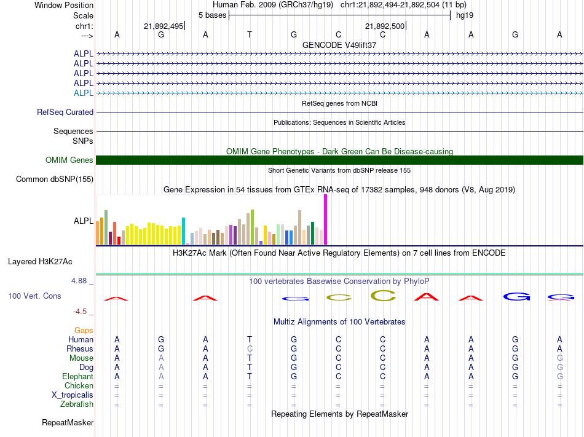Click the dark green OMIM Genes bar
Viewport: 584px width, 437px height.
click(x=339, y=160)
